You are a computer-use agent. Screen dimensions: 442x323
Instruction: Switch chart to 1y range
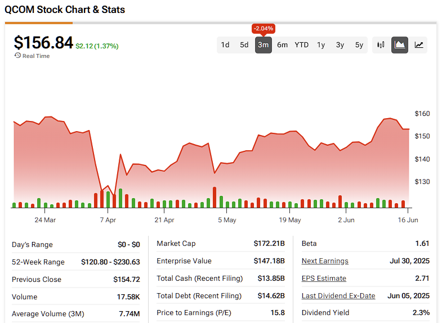[321, 45]
